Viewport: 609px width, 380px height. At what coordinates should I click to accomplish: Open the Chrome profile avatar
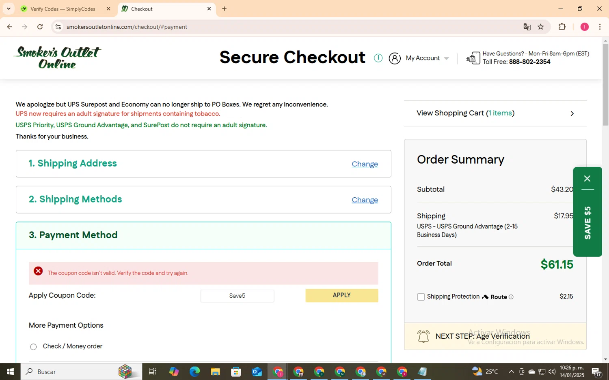(x=585, y=27)
